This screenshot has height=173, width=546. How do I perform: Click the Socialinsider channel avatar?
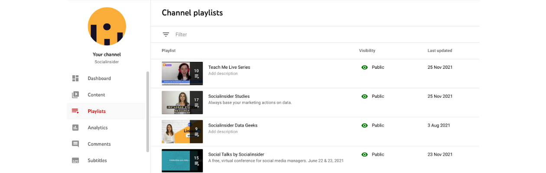click(x=107, y=26)
